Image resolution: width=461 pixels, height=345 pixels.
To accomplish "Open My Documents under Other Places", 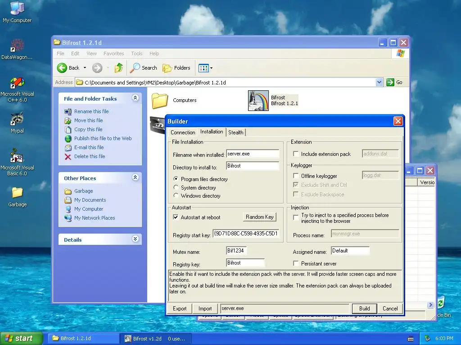I will coord(90,200).
